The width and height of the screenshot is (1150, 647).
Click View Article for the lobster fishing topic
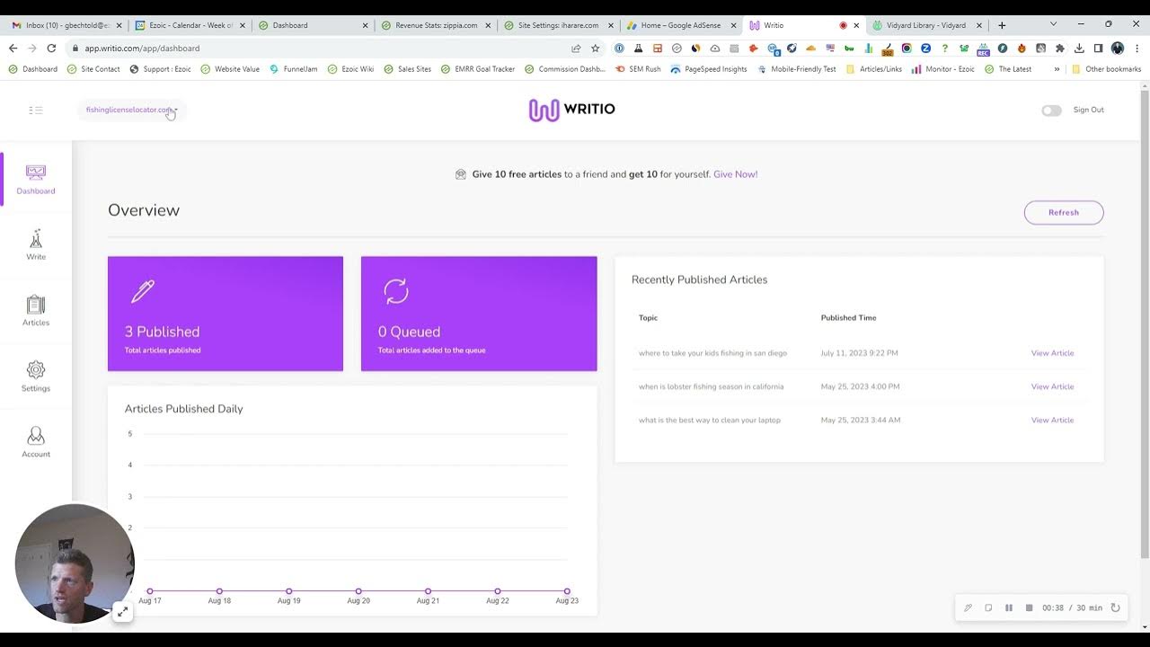[x=1052, y=386]
